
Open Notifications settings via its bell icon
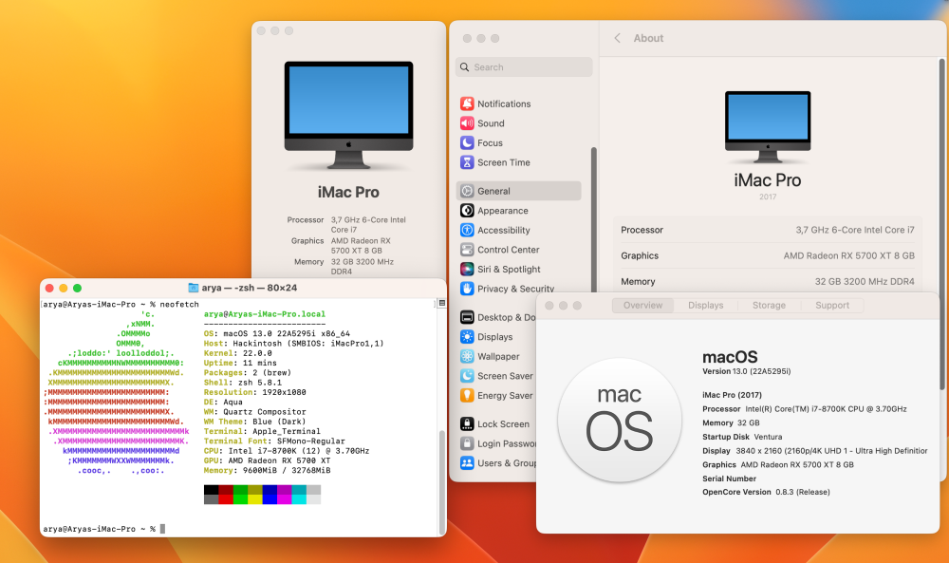coord(467,103)
